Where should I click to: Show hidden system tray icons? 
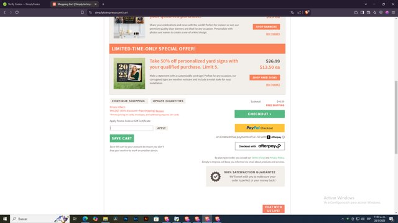pyautogui.click(x=343, y=219)
